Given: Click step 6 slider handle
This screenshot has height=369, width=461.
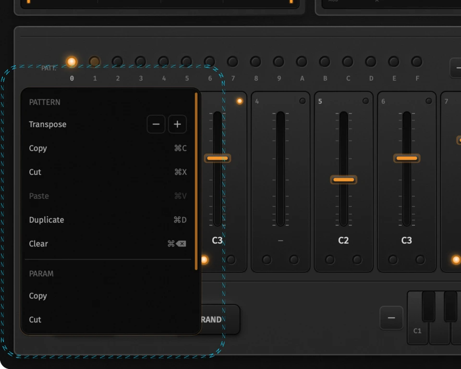Looking at the screenshot, I should pos(407,158).
